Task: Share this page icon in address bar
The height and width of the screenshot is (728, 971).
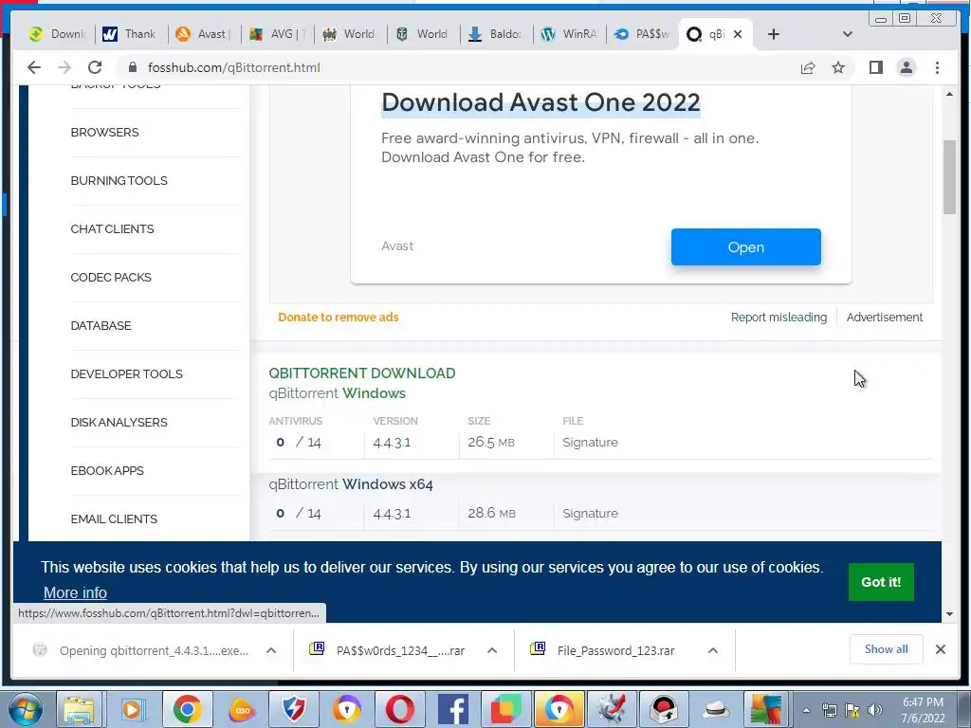Action: pos(808,67)
